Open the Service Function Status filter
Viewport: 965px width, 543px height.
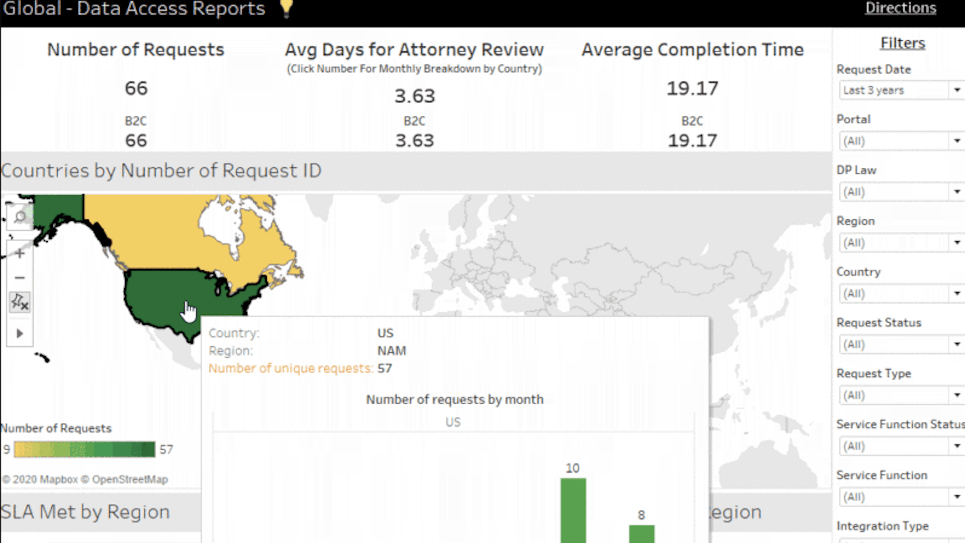(957, 446)
